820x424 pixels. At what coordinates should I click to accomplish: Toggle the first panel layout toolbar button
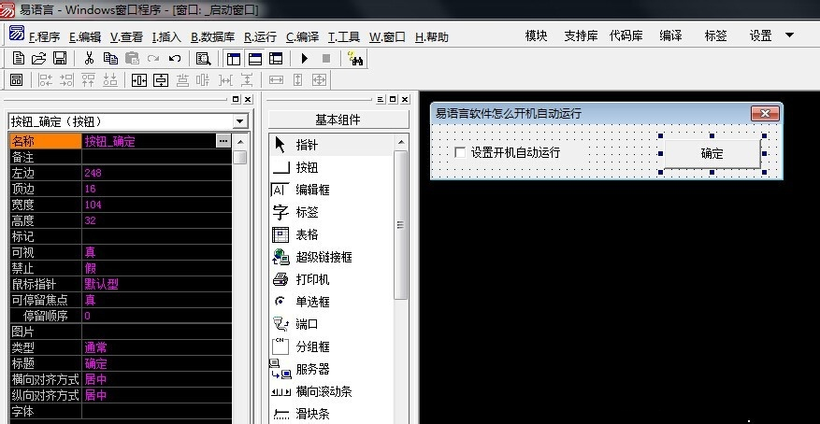point(234,59)
